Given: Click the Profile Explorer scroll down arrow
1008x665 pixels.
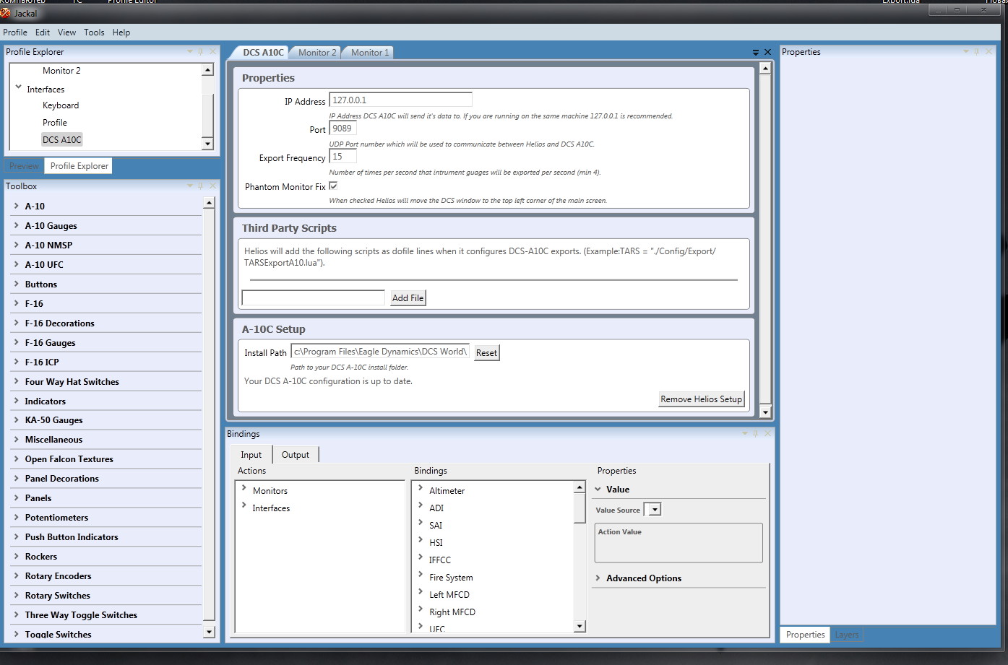Looking at the screenshot, I should tap(208, 144).
